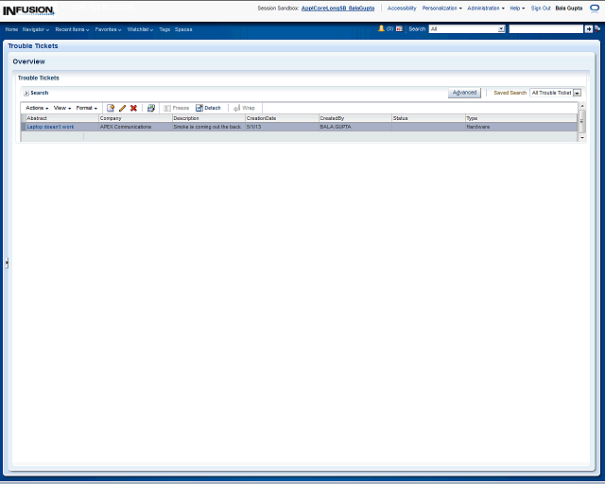Image resolution: width=605 pixels, height=484 pixels.
Task: Open the Navigator dropdown
Action: click(x=36, y=29)
